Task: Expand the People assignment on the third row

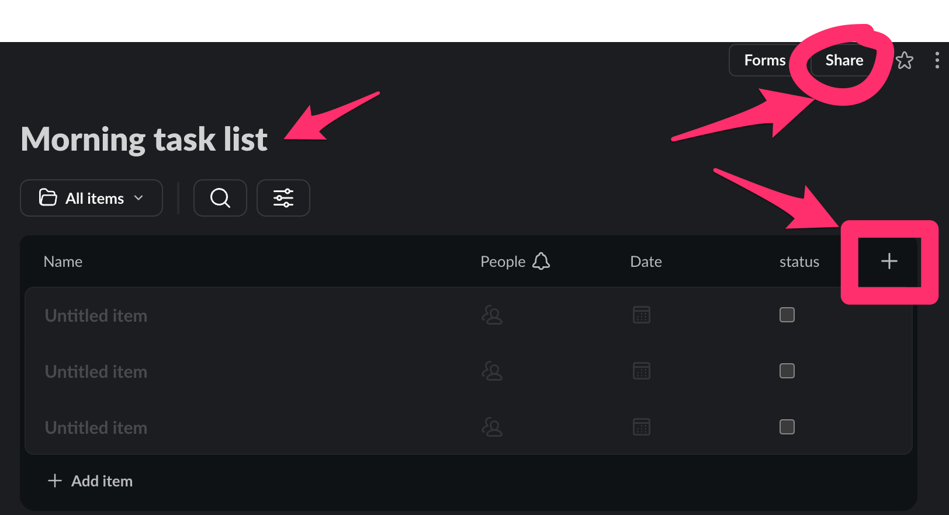Action: point(492,427)
